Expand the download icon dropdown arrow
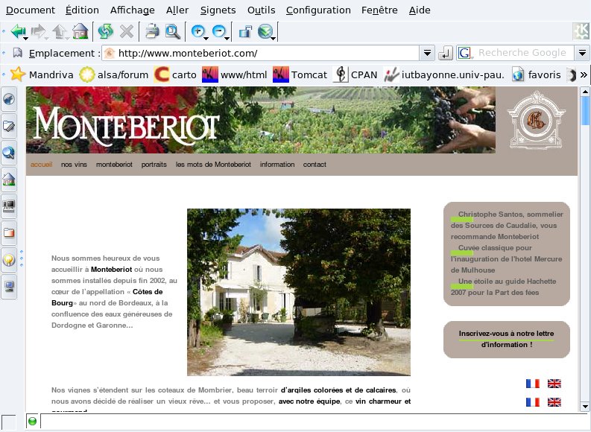This screenshot has height=432, width=591. pyautogui.click(x=274, y=38)
